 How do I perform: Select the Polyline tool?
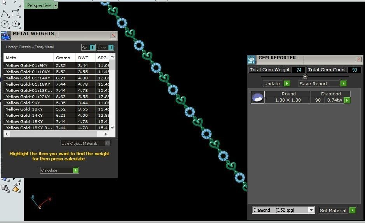point(5,14)
